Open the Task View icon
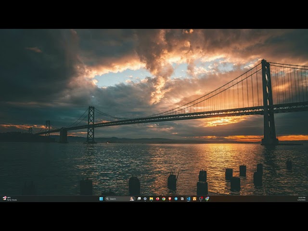 (x=139, y=199)
